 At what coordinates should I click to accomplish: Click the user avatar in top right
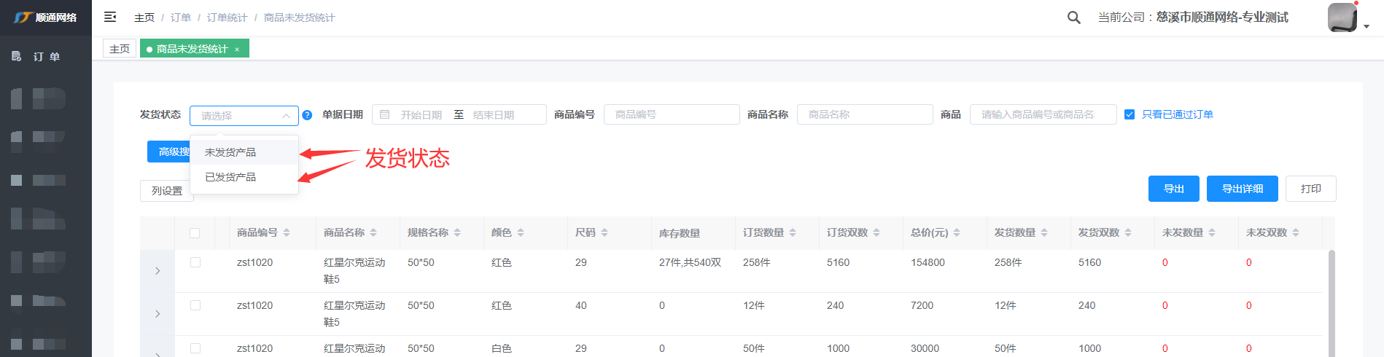click(1342, 17)
